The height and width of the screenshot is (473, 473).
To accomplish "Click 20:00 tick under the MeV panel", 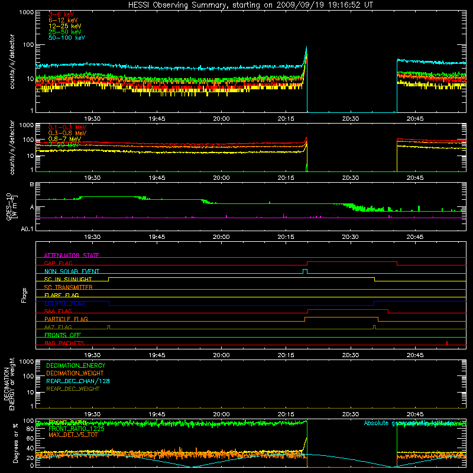I will (x=221, y=178).
